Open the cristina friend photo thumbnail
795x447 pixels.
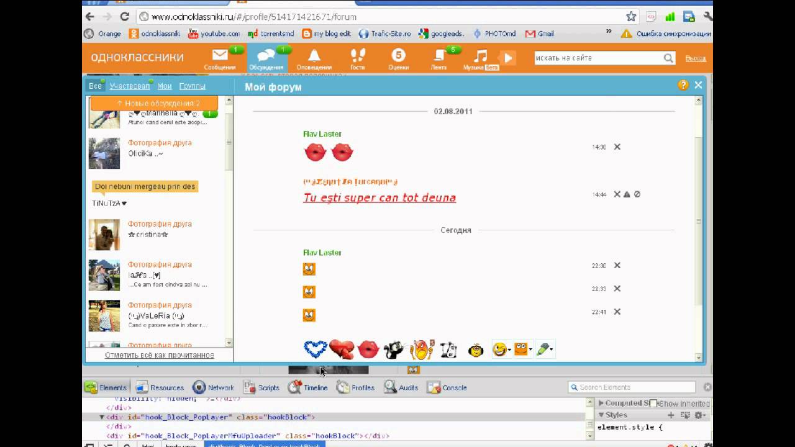point(104,234)
